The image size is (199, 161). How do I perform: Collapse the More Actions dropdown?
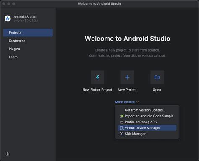click(127, 102)
